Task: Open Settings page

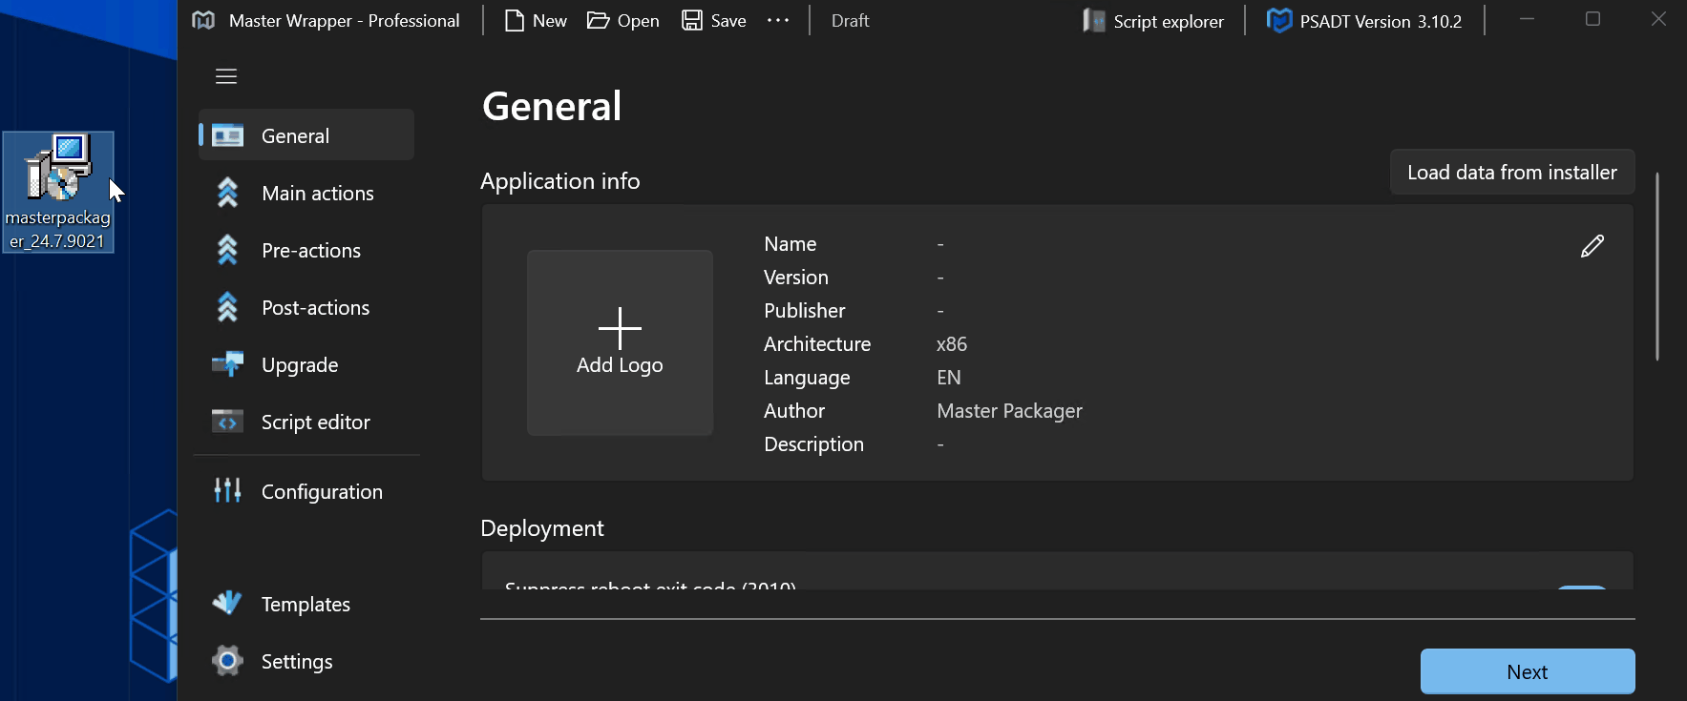Action: pyautogui.click(x=306, y=661)
